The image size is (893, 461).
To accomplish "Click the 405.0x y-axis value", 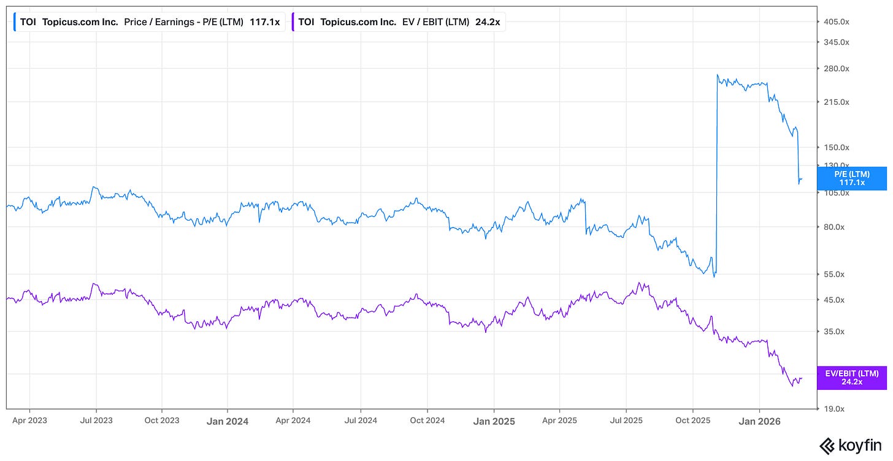I will click(837, 21).
